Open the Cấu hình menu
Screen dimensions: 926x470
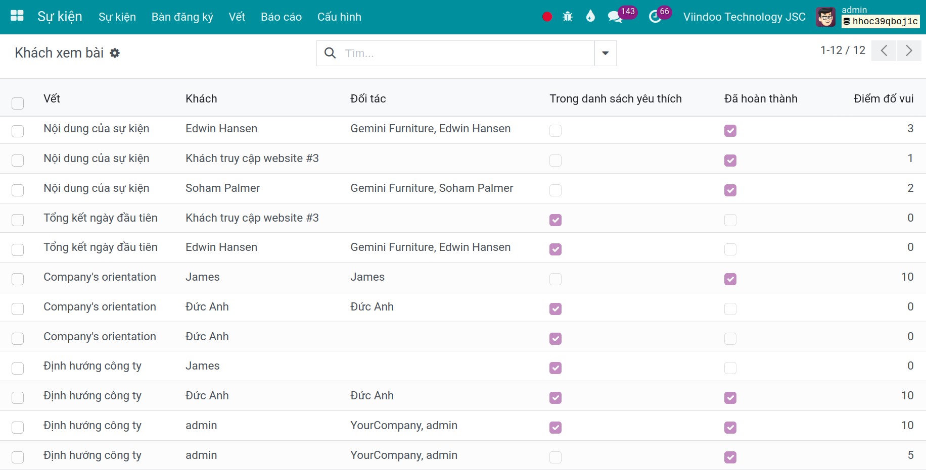339,17
